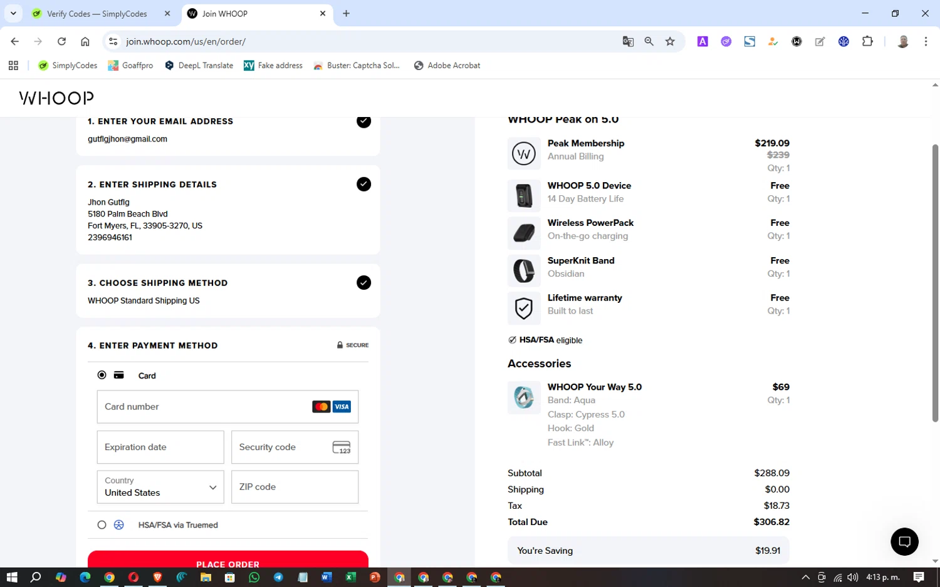Screen dimensions: 940x587
Task: Open the tab search dropdown arrow
Action: (x=13, y=13)
